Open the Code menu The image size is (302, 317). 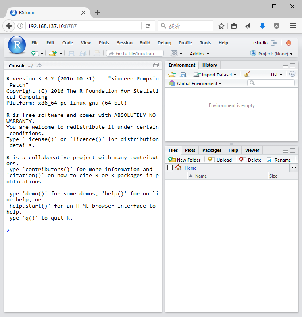pyautogui.click(x=67, y=43)
